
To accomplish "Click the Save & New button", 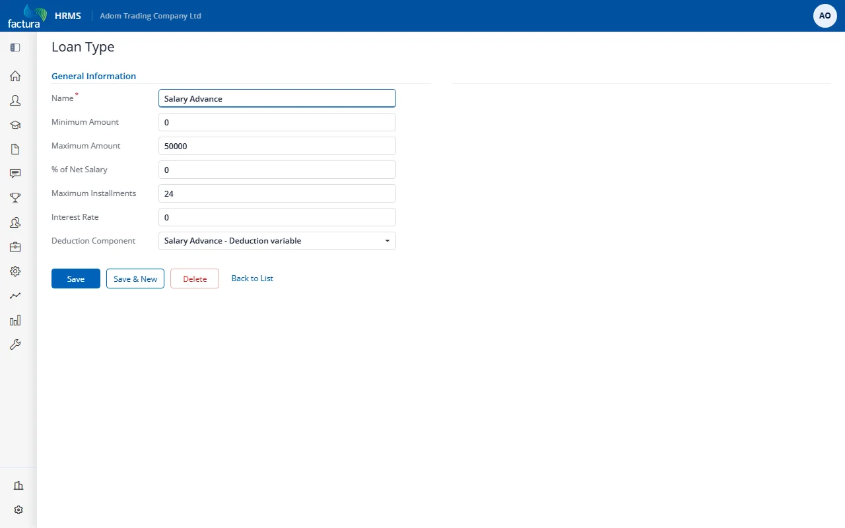I will [135, 279].
